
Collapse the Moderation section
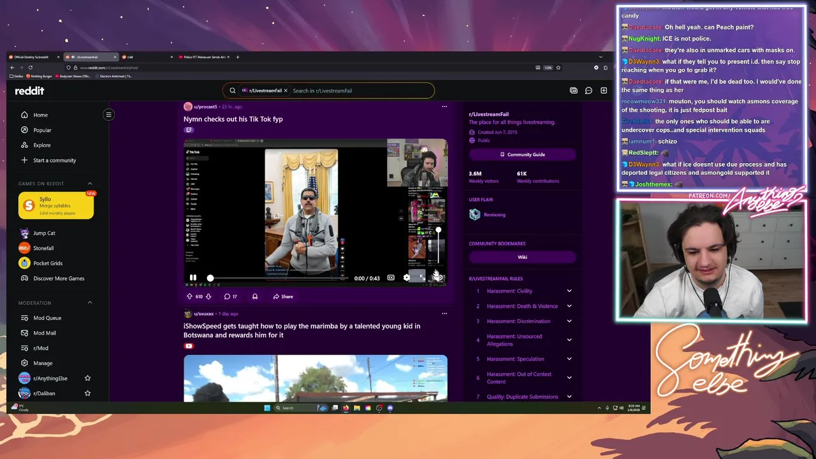tap(90, 303)
